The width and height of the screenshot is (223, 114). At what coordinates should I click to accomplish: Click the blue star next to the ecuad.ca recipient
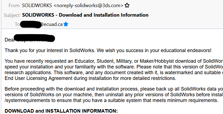point(66,24)
